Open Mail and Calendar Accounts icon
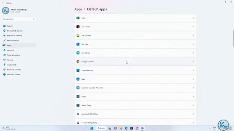The width and height of the screenshot is (234, 131). (78, 88)
